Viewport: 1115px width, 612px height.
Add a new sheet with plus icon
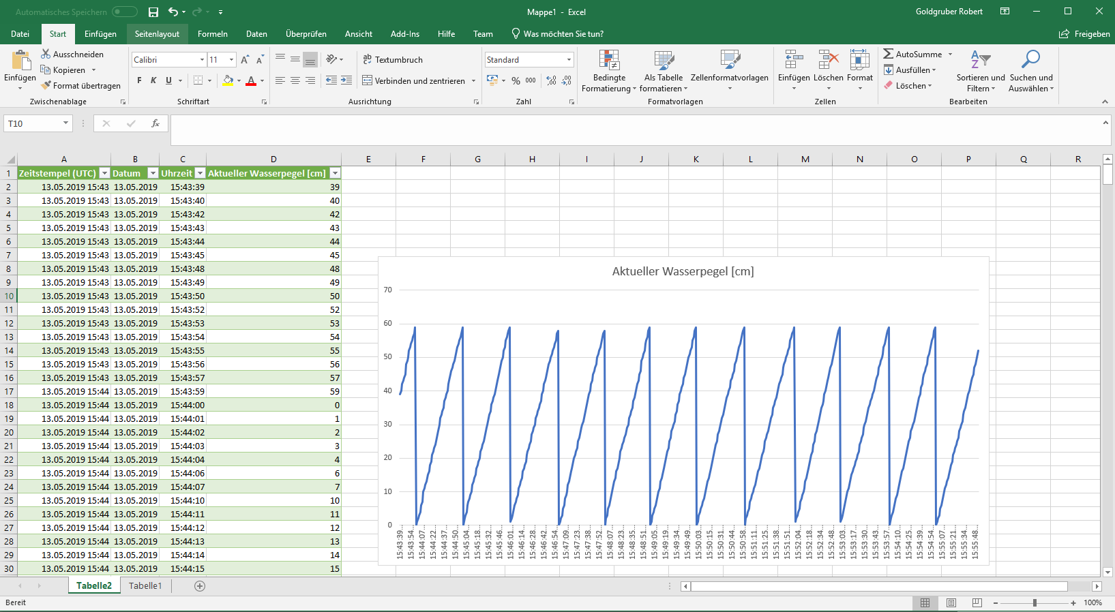(x=200, y=586)
